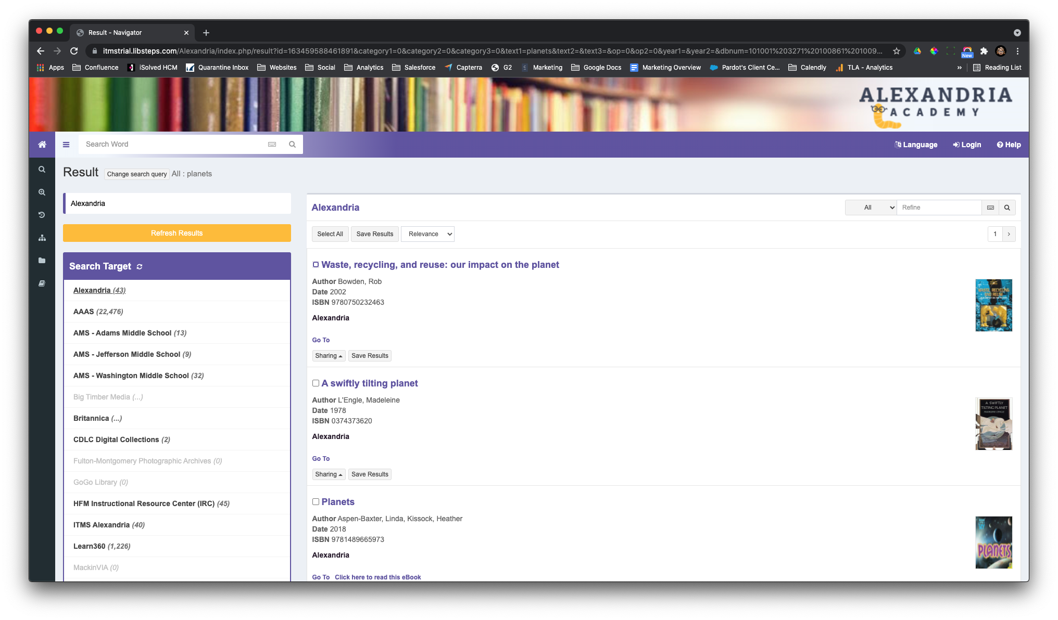Go to the home icon in purple bar

42,145
